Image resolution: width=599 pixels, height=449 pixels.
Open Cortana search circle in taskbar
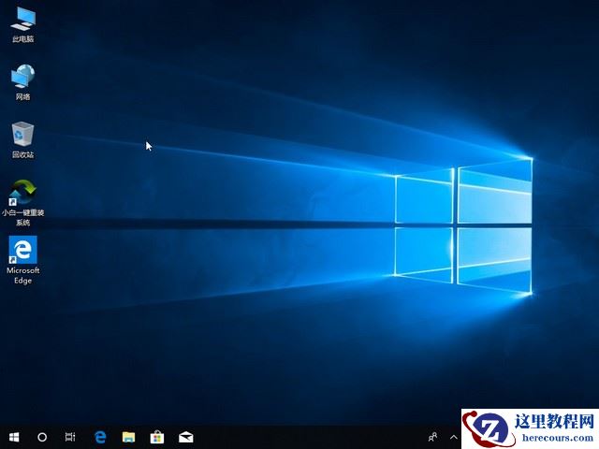tap(42, 437)
